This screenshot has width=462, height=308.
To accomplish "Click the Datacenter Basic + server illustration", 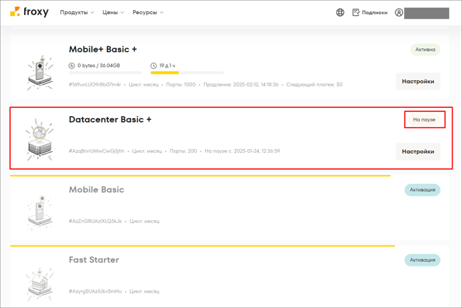I will coord(40,140).
